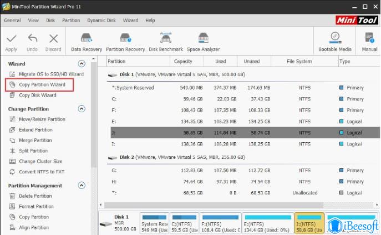Click Format Partition text link
The height and width of the screenshot is (235, 381).
(x=36, y=206)
